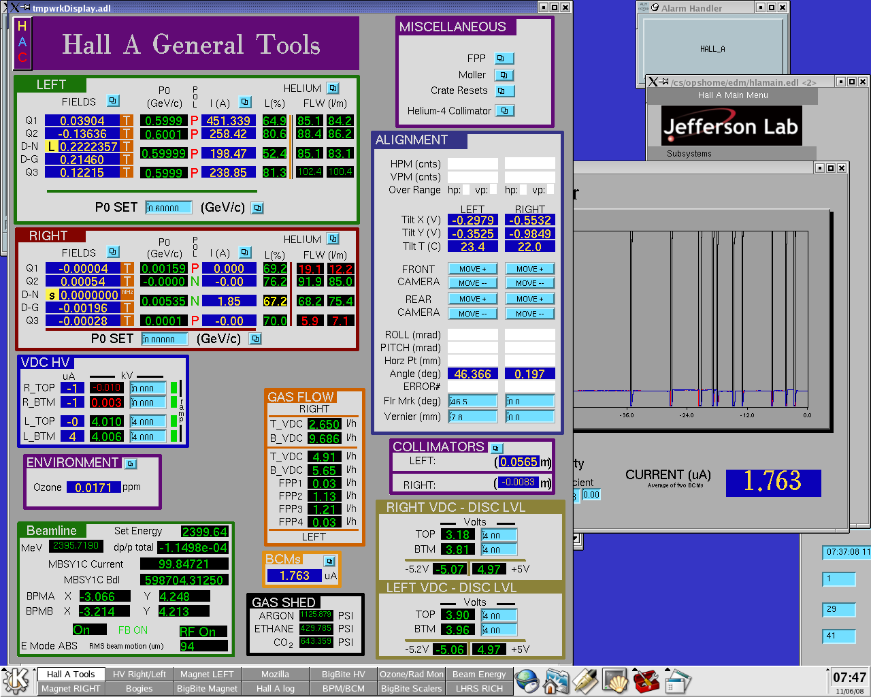Open the FPP related display button
871x697 pixels.
(x=504, y=59)
